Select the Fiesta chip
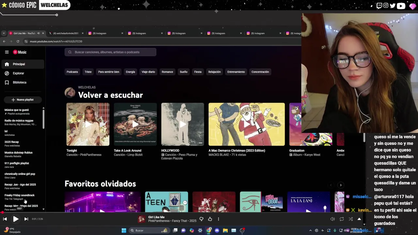The width and height of the screenshot is (418, 235). point(198,72)
